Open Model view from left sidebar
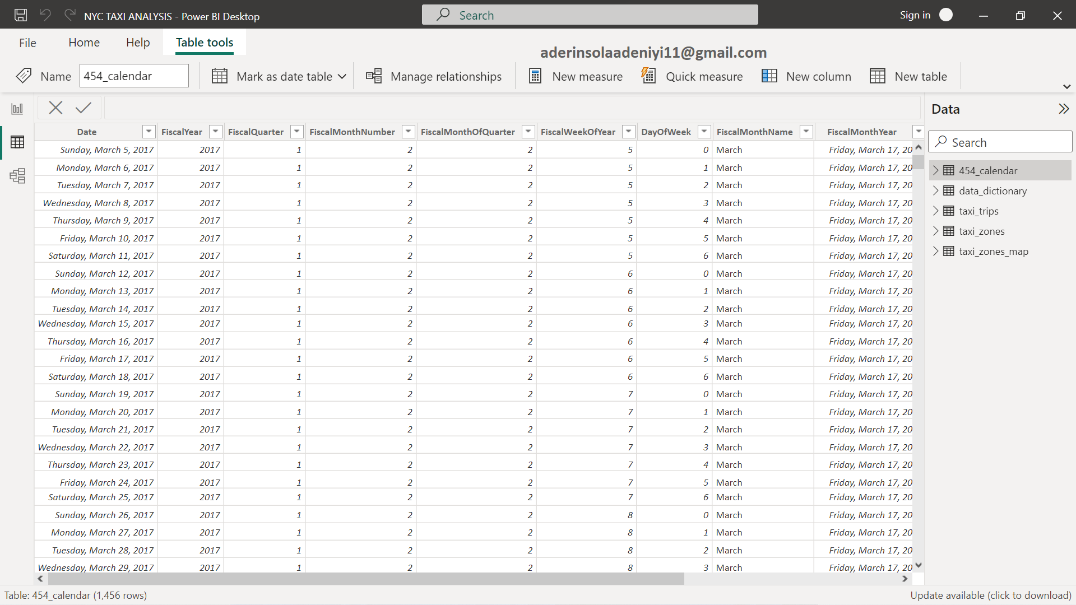Image resolution: width=1076 pixels, height=605 pixels. pos(17,176)
